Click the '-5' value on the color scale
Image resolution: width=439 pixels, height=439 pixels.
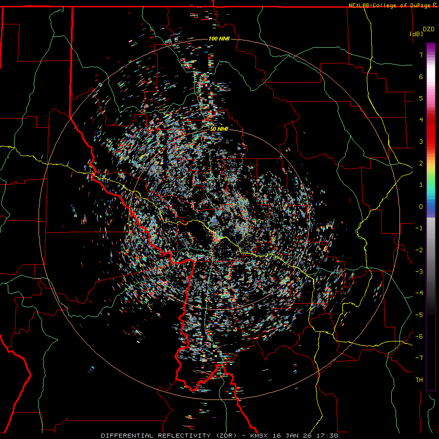(419, 315)
